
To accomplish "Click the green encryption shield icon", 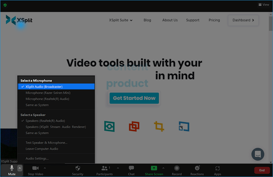I will point(5,5).
